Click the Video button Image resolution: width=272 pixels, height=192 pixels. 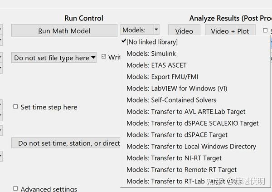(x=184, y=31)
